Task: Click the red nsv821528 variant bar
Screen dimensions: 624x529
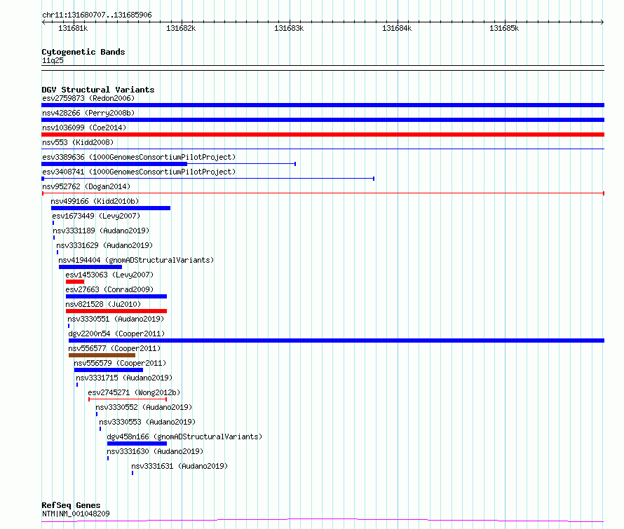Action: click(x=116, y=311)
